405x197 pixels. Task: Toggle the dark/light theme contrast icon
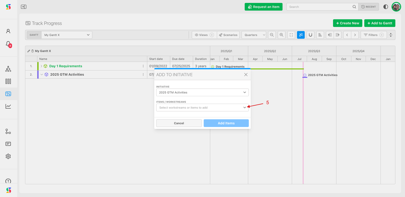pos(385,7)
